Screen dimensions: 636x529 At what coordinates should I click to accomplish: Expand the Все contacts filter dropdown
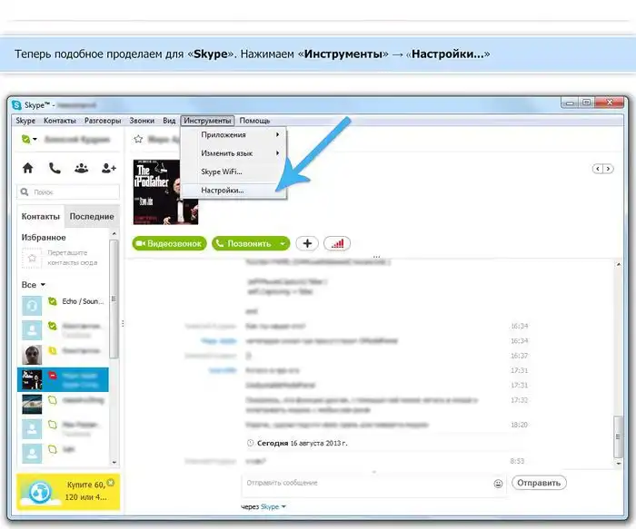point(43,285)
